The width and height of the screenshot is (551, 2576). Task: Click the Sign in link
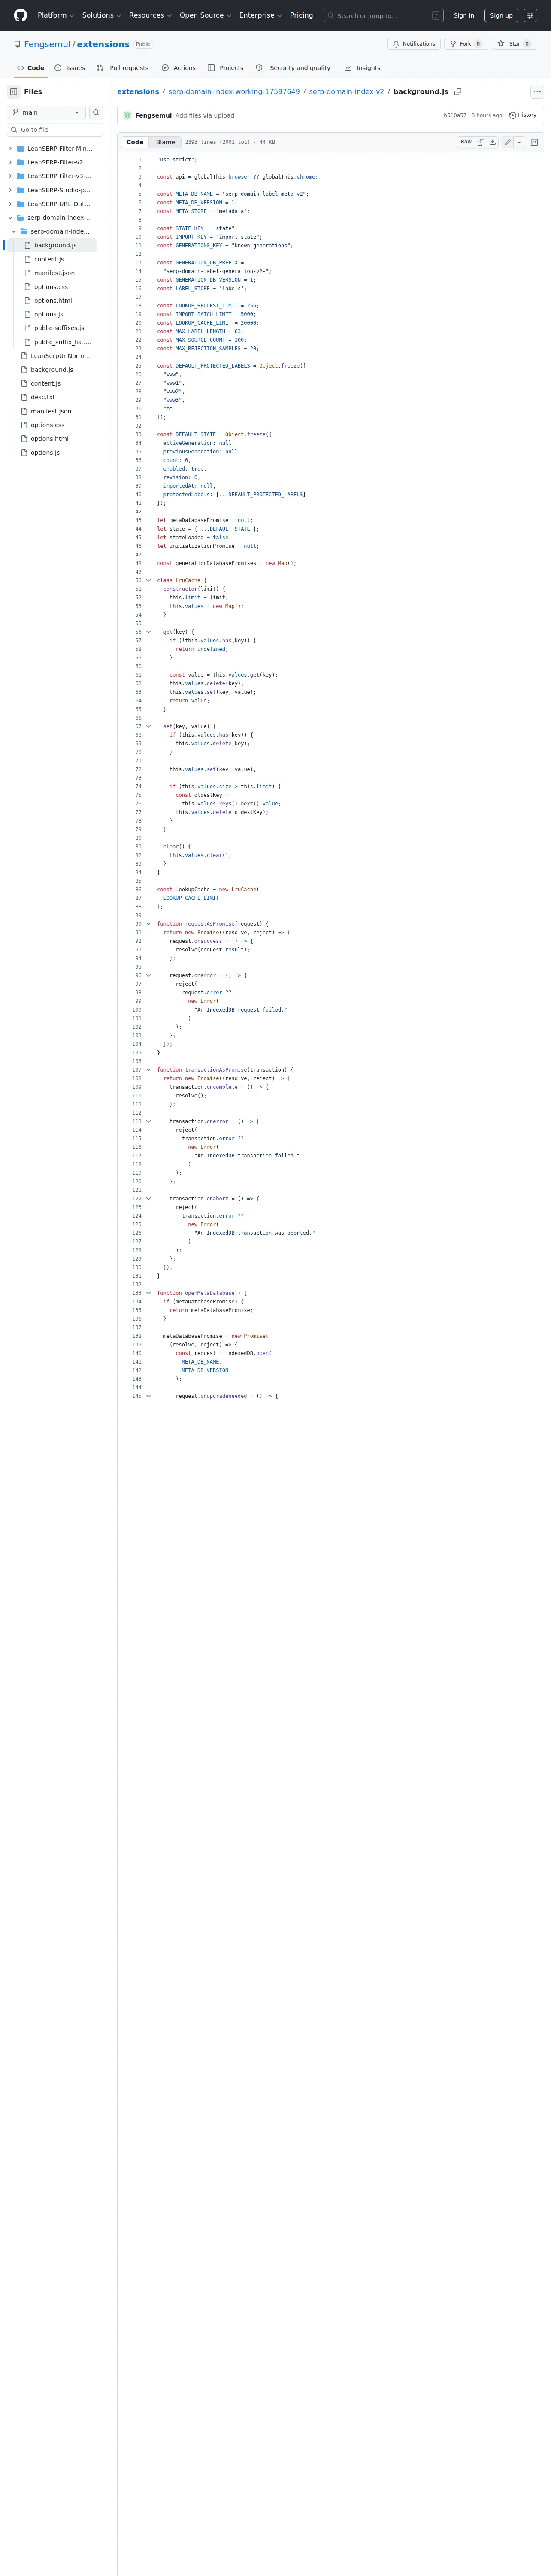pos(464,15)
